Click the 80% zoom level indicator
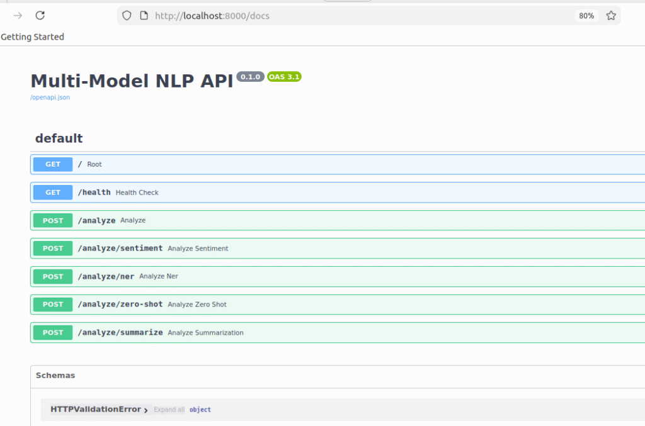Image resolution: width=645 pixels, height=426 pixels. pos(586,16)
